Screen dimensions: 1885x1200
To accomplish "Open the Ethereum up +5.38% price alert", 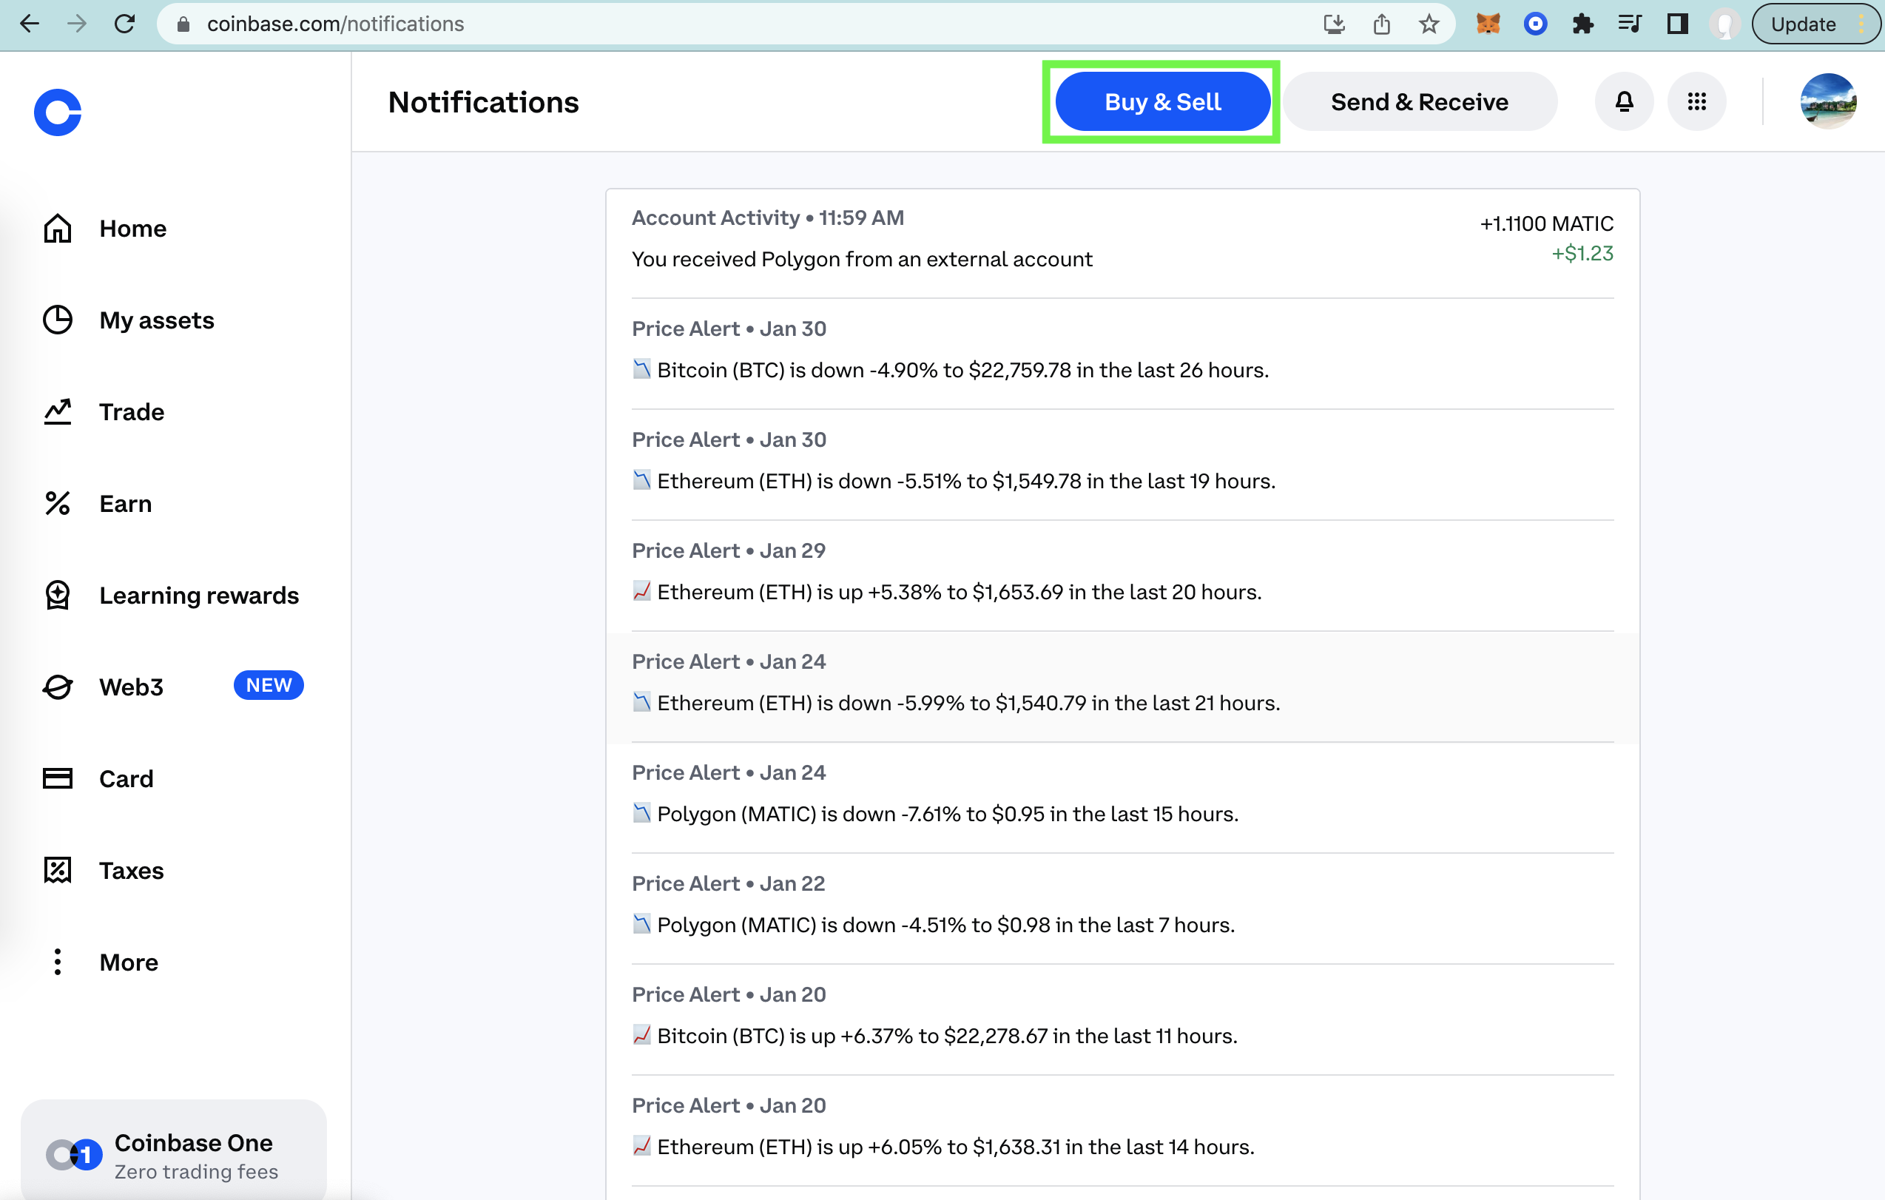I will click(x=1122, y=576).
